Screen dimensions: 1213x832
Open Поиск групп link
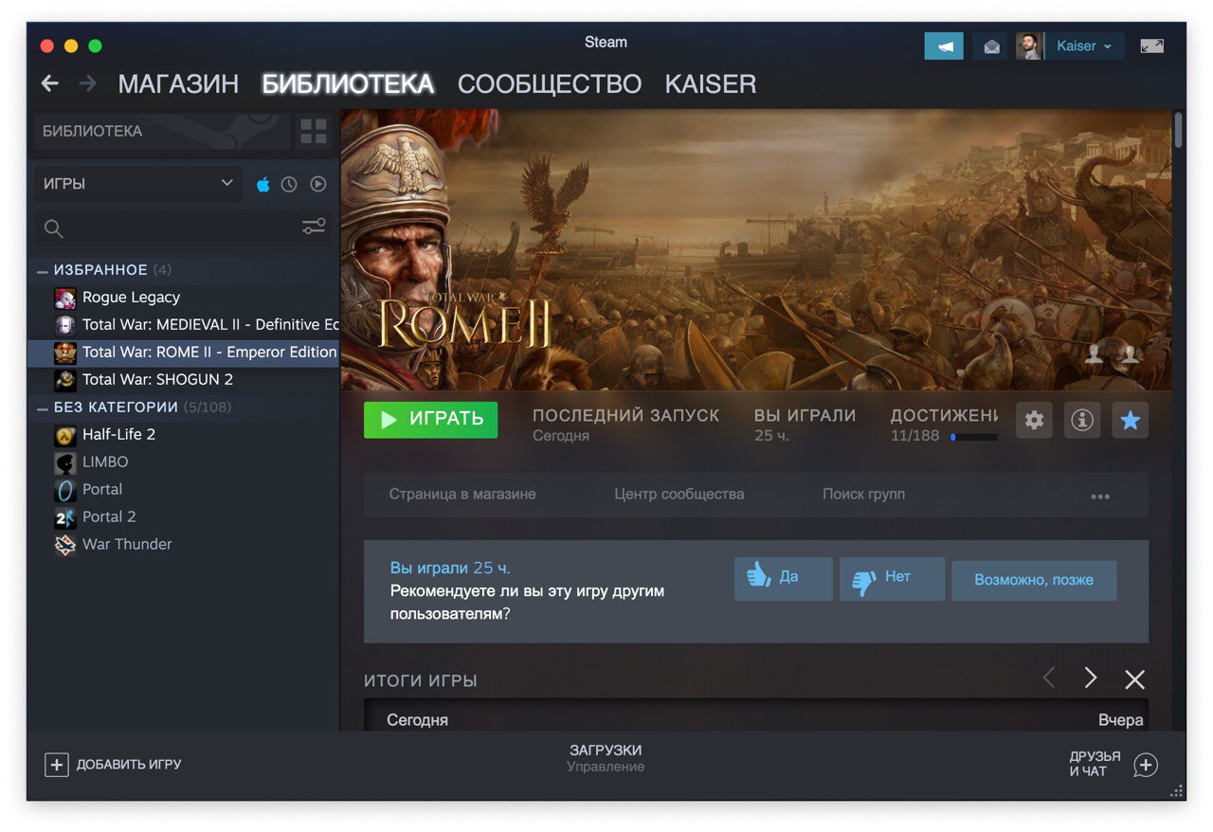[863, 494]
